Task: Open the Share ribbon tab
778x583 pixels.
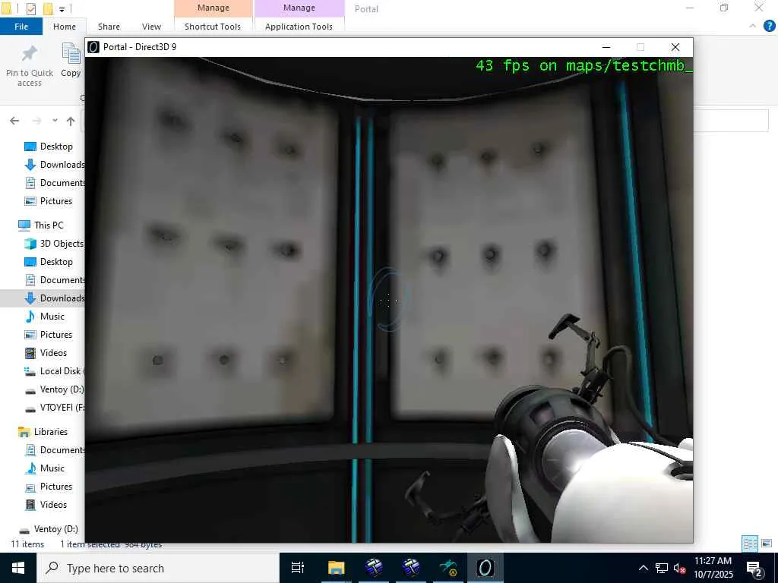Action: click(109, 27)
